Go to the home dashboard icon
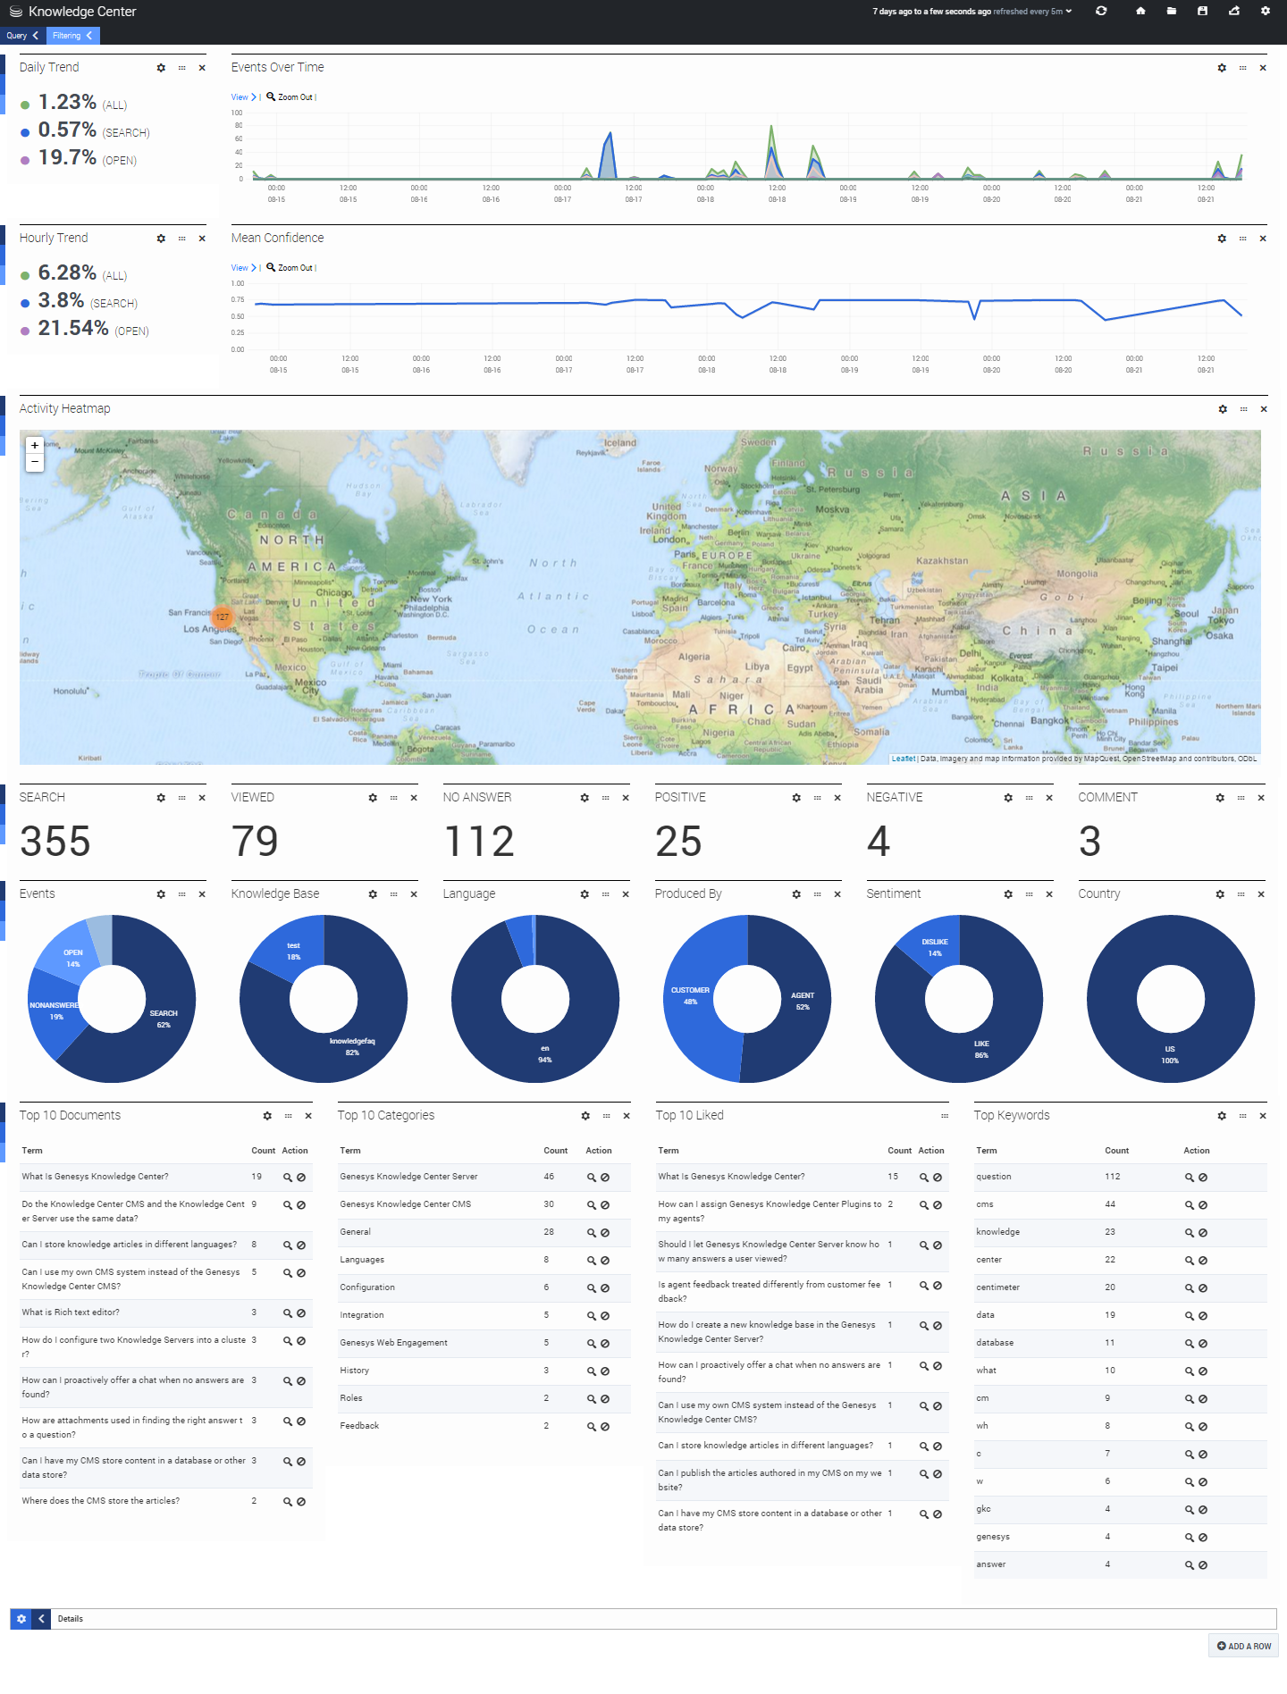This screenshot has width=1287, height=1694. point(1140,11)
